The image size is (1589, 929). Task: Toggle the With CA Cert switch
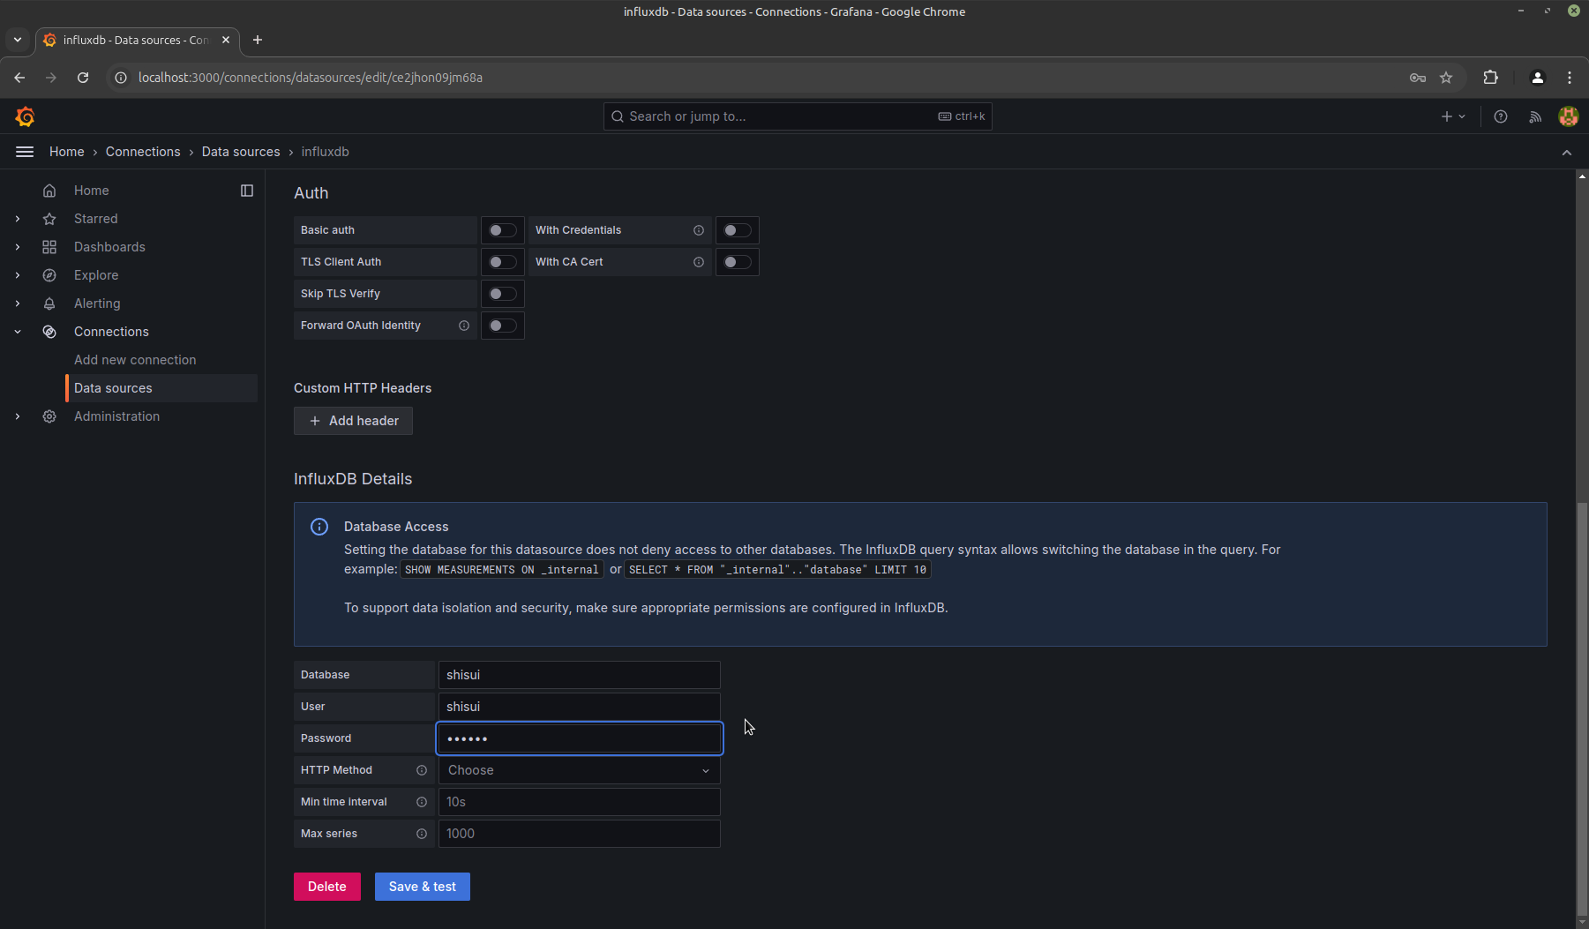pyautogui.click(x=738, y=262)
